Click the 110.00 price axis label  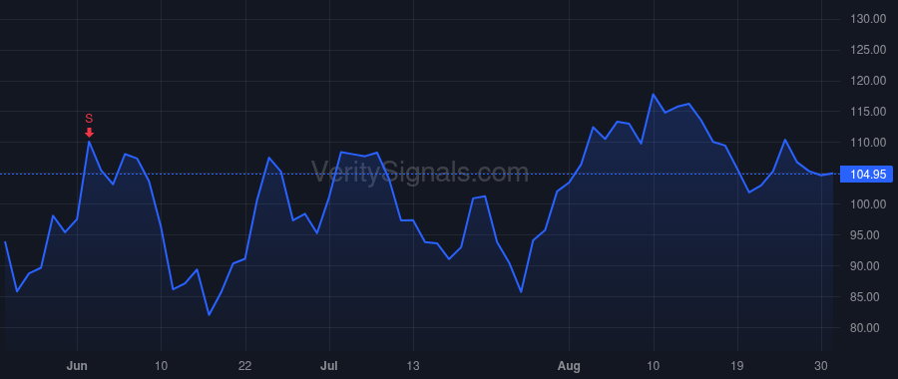(868, 143)
